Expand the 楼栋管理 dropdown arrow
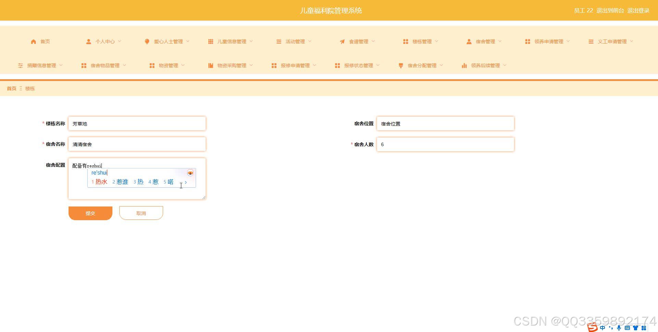 click(437, 41)
